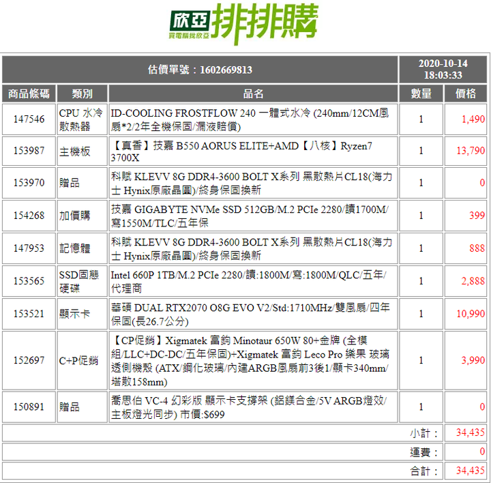The image size is (491, 483).
Task: Select barcode 150891
Action: [29, 407]
